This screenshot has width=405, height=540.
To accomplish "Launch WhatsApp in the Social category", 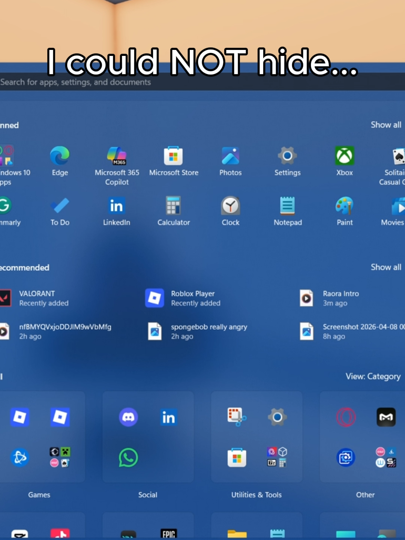I will click(x=128, y=457).
